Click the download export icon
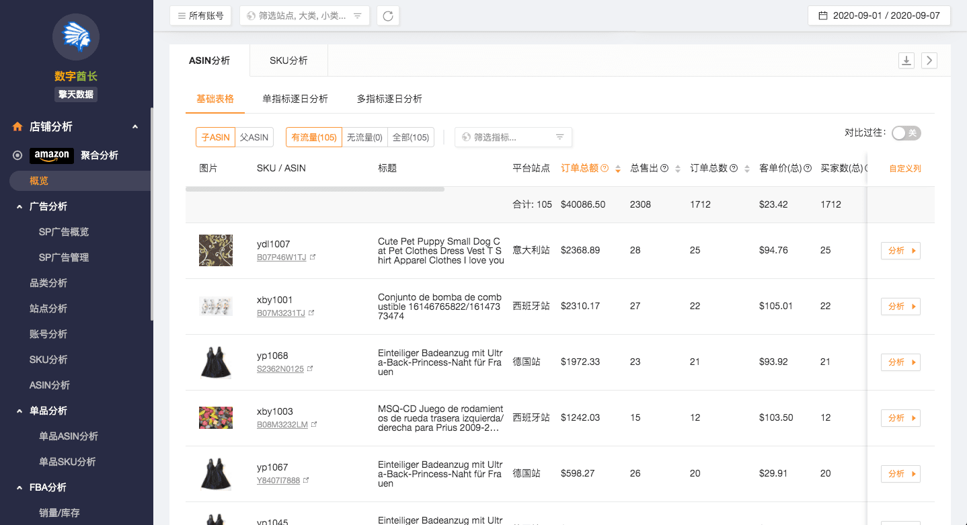967x525 pixels. coord(906,60)
